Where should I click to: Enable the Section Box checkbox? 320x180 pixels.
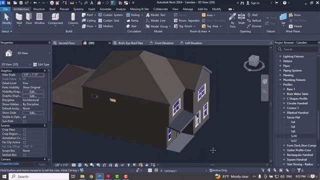[24, 155]
